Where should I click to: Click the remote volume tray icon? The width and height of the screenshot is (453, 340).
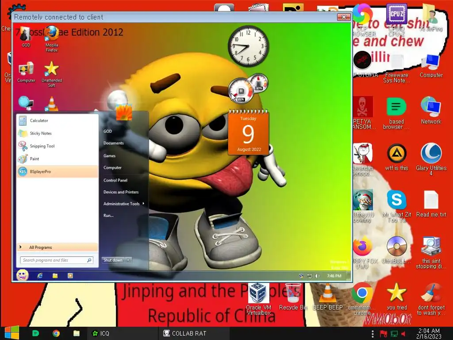point(318,276)
